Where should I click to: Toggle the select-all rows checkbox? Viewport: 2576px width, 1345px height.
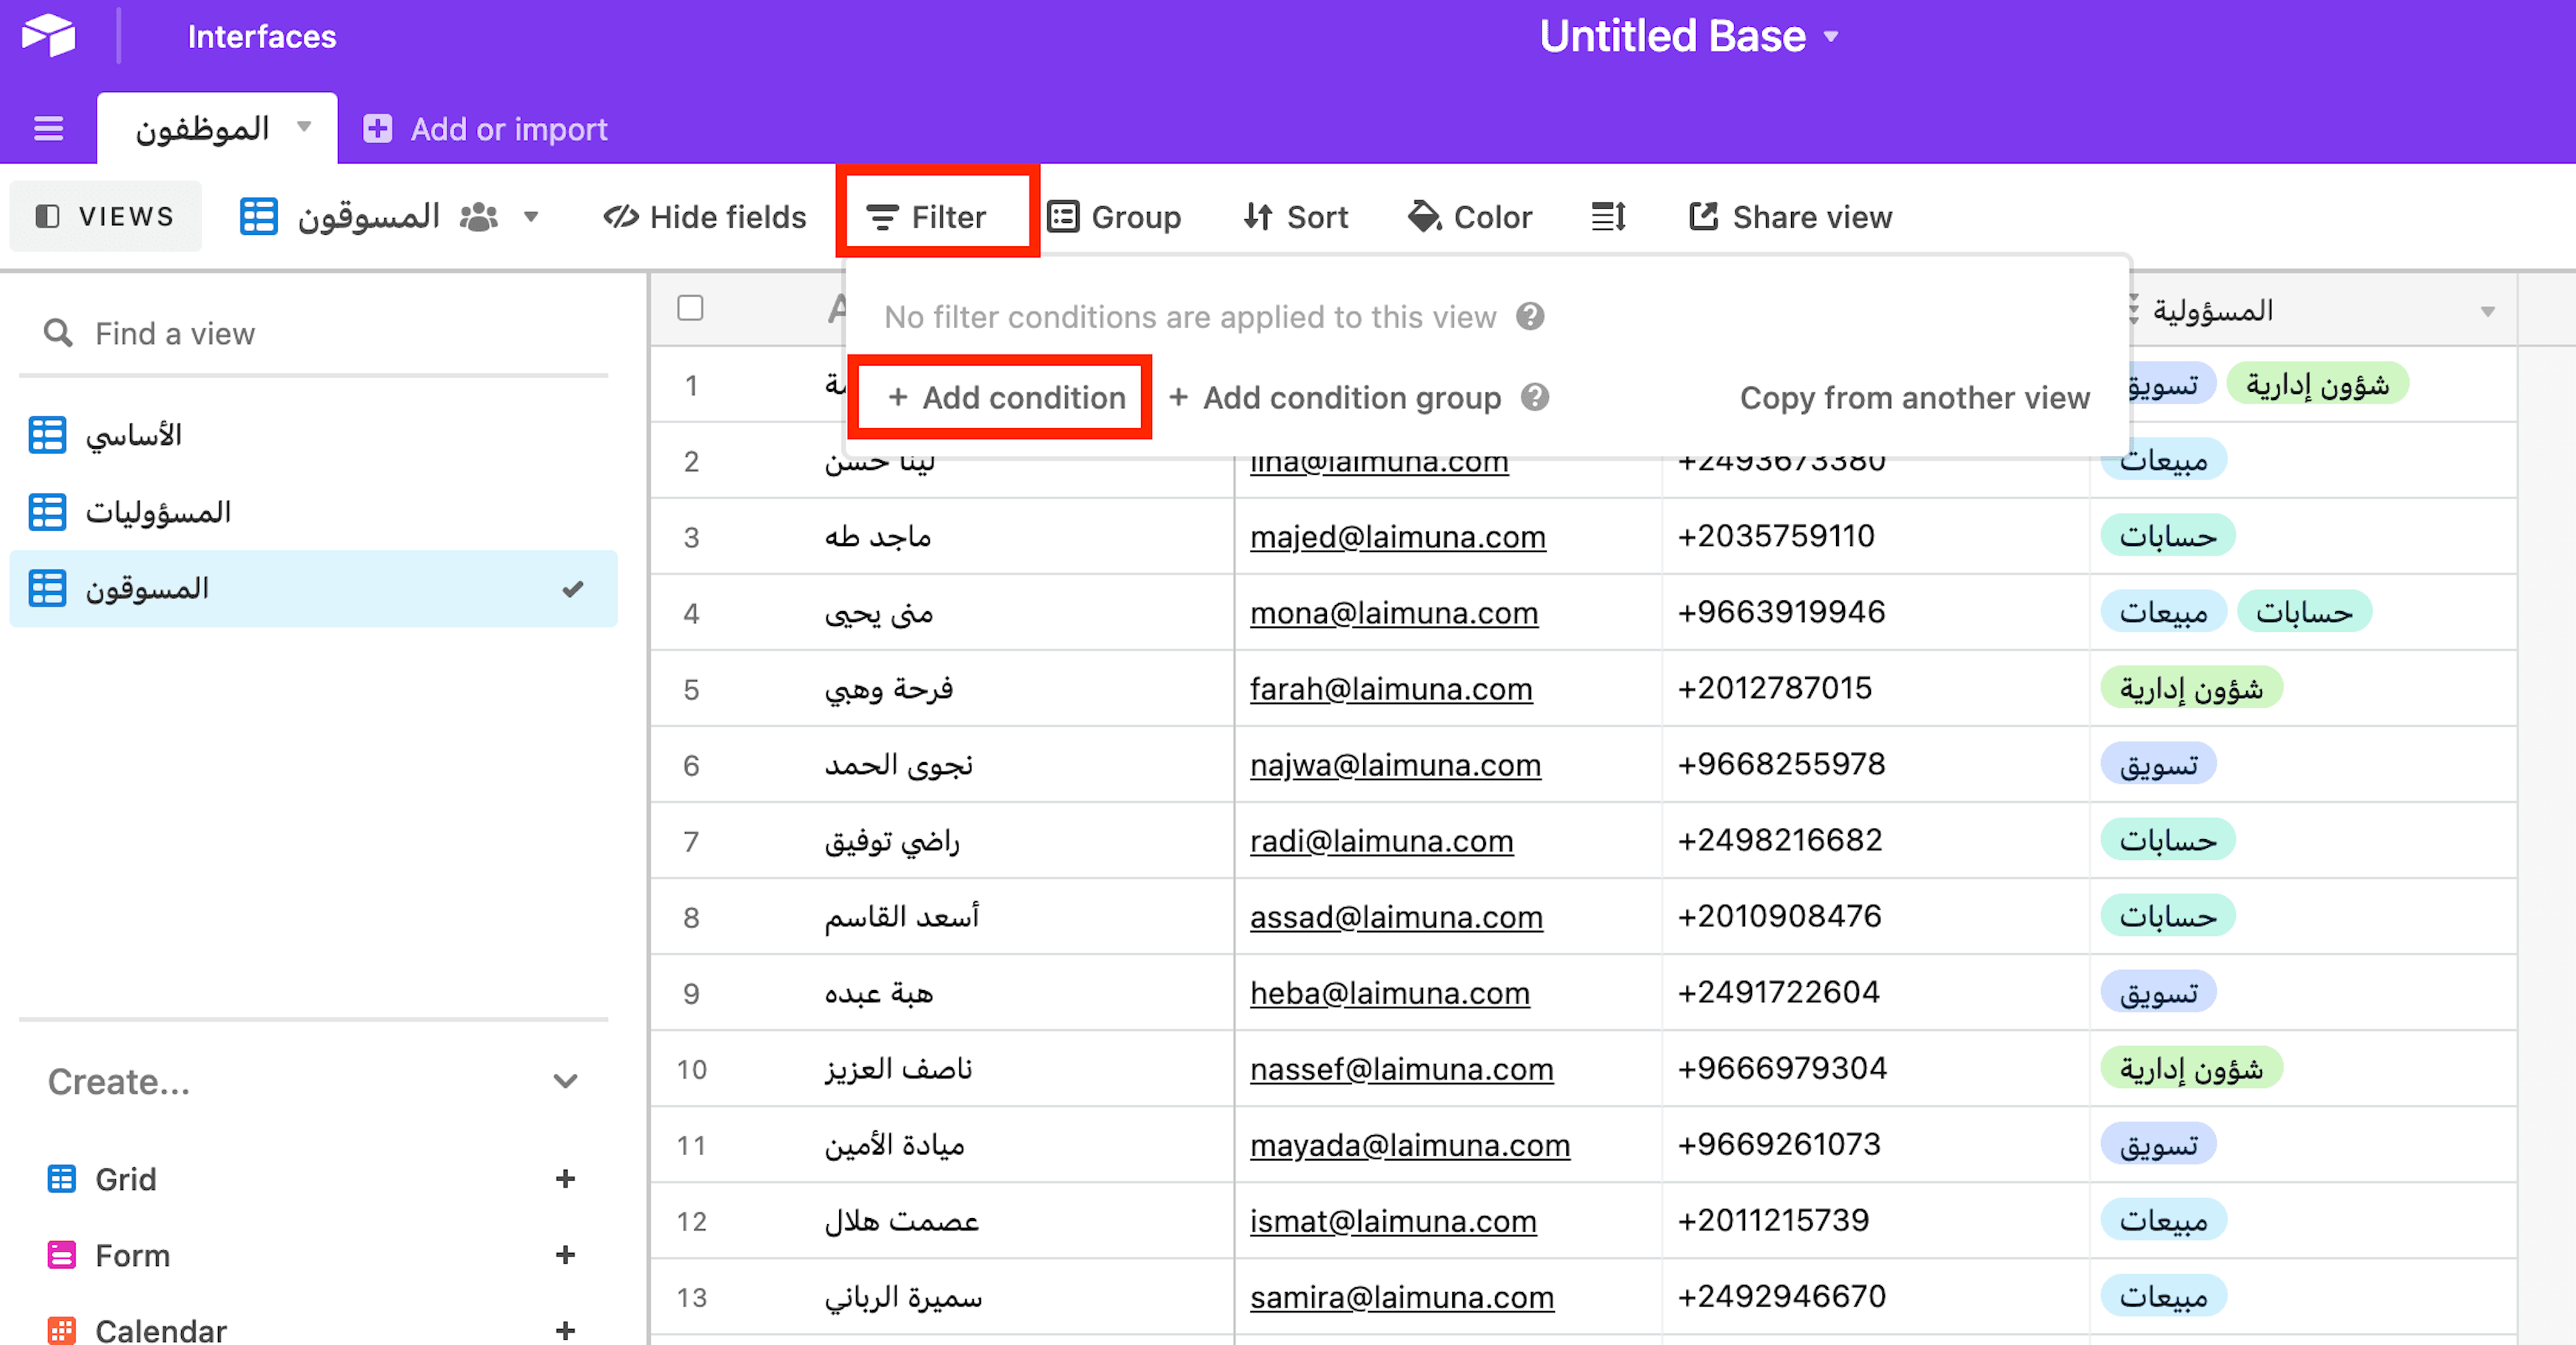coord(690,308)
